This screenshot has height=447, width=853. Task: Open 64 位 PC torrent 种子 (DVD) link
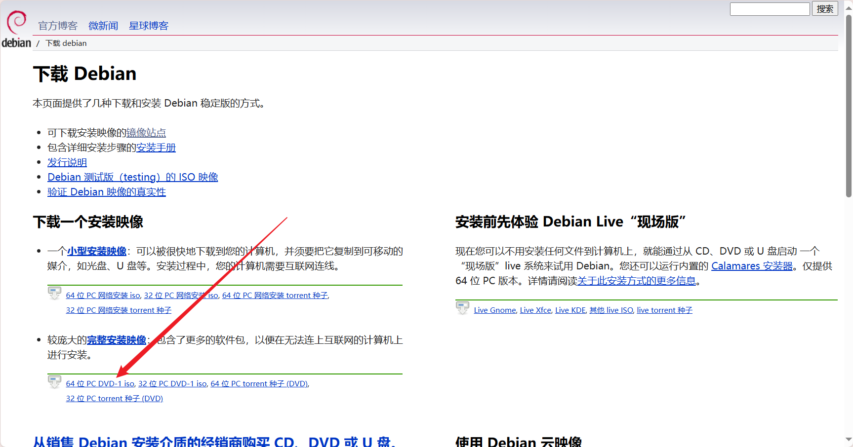click(259, 384)
